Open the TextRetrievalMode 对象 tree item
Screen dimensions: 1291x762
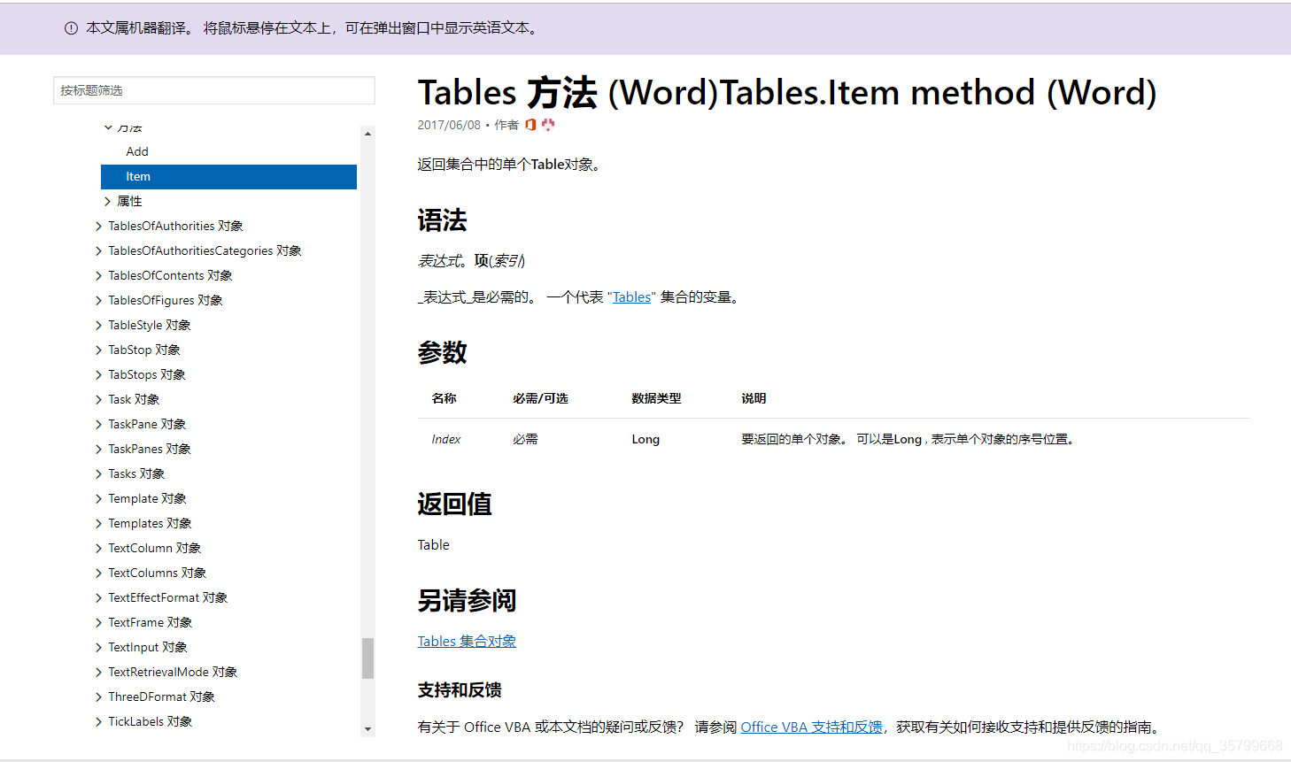pos(173,672)
